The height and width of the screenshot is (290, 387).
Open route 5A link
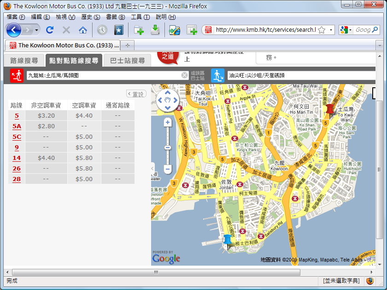pos(17,126)
